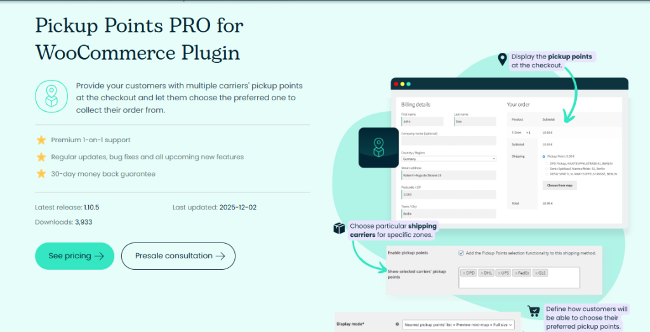Click the help icon next to Display mode
Screen dimensions: 650x332
pos(397,325)
